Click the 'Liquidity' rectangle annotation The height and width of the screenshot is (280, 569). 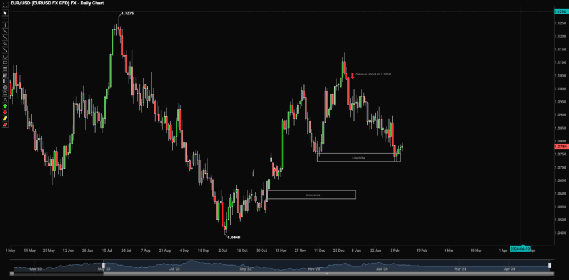(x=358, y=158)
